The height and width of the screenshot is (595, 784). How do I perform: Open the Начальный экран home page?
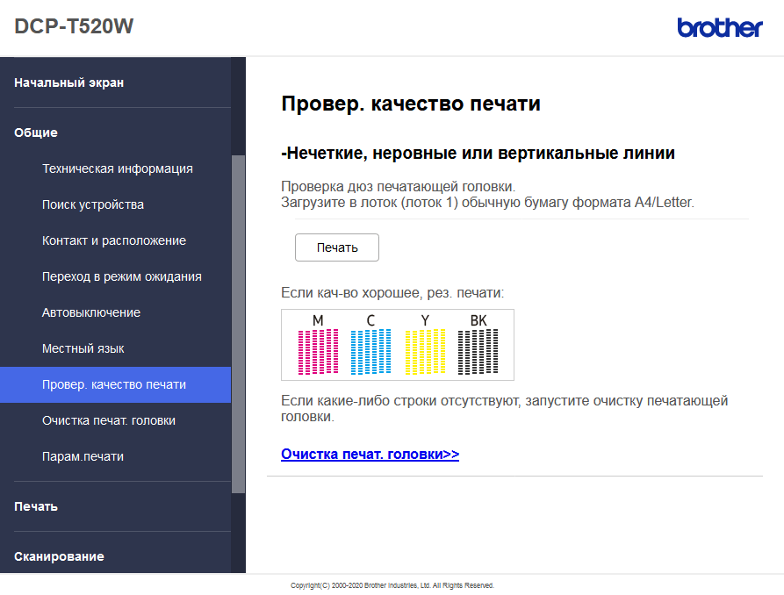(69, 82)
